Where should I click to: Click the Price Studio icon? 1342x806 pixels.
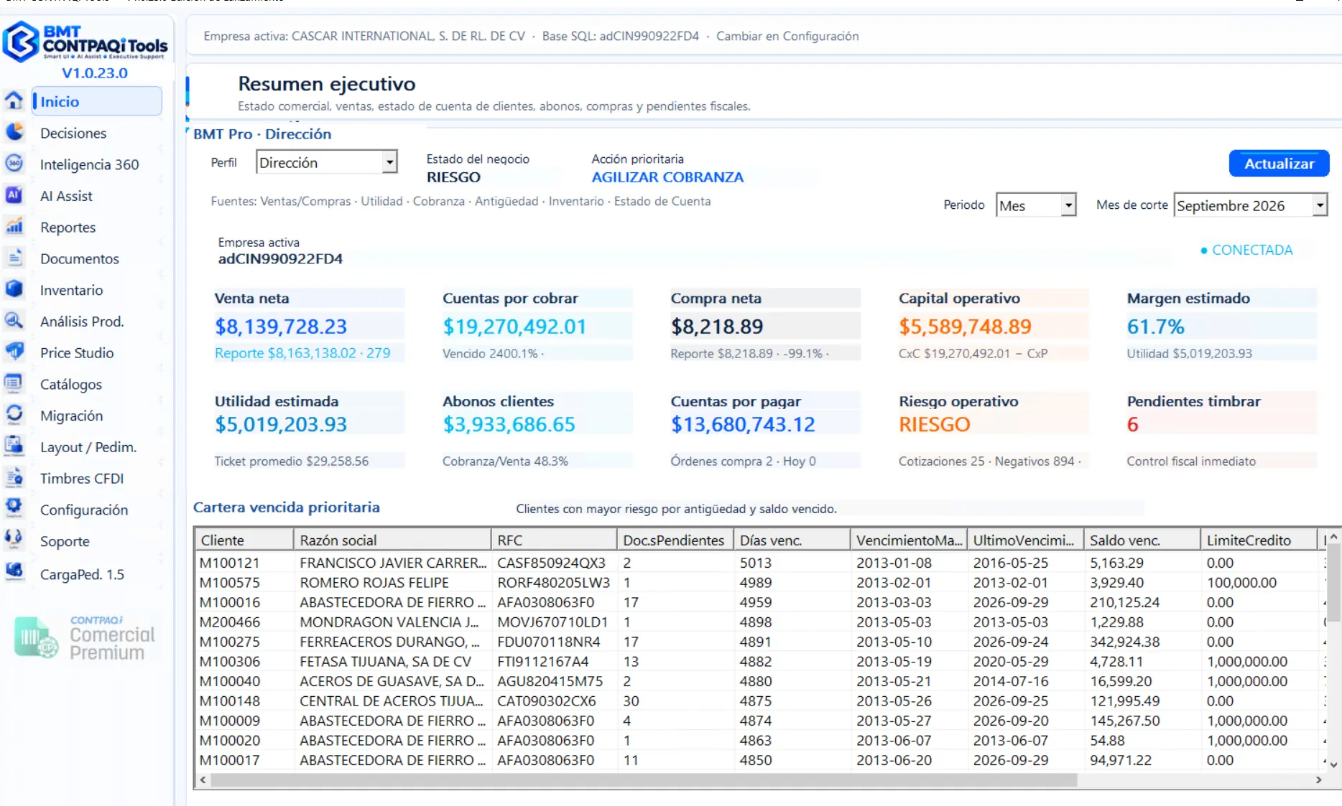pyautogui.click(x=14, y=352)
